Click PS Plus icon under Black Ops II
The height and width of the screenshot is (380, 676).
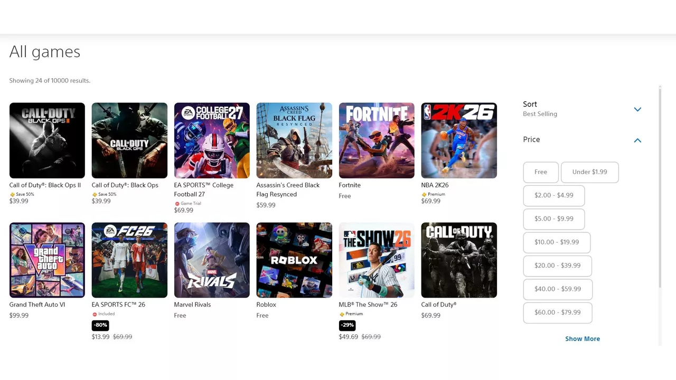[x=12, y=195]
